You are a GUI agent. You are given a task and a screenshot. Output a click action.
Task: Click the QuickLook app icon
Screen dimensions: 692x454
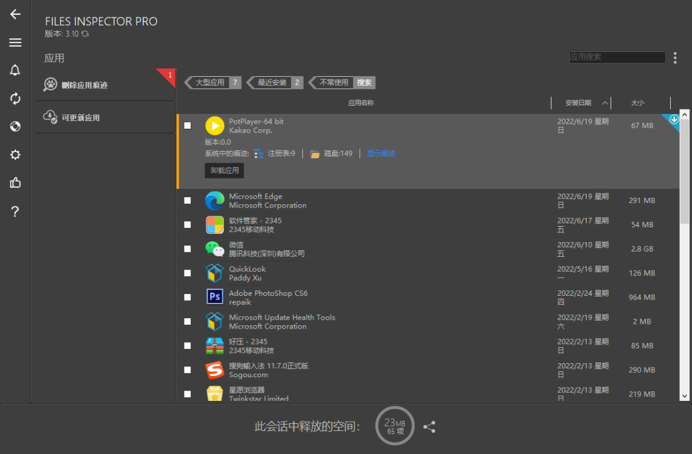tap(215, 273)
